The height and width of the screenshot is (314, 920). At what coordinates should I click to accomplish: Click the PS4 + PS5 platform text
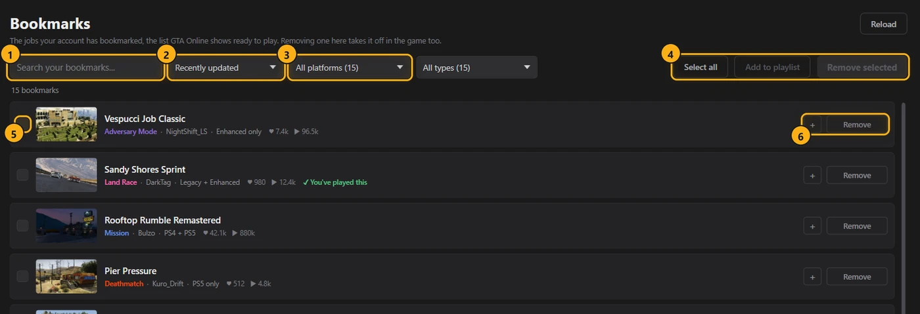click(x=180, y=233)
